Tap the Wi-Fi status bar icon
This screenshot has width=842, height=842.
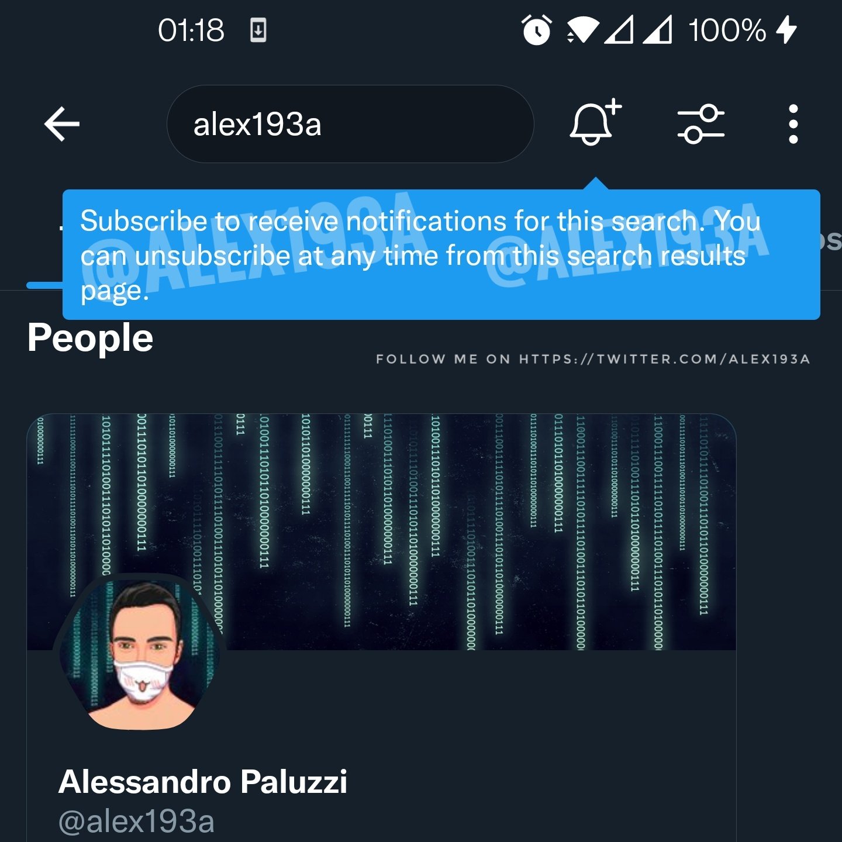[582, 30]
